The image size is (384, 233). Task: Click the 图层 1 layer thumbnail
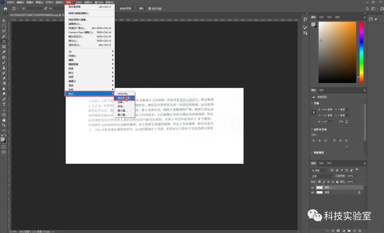tap(320, 187)
